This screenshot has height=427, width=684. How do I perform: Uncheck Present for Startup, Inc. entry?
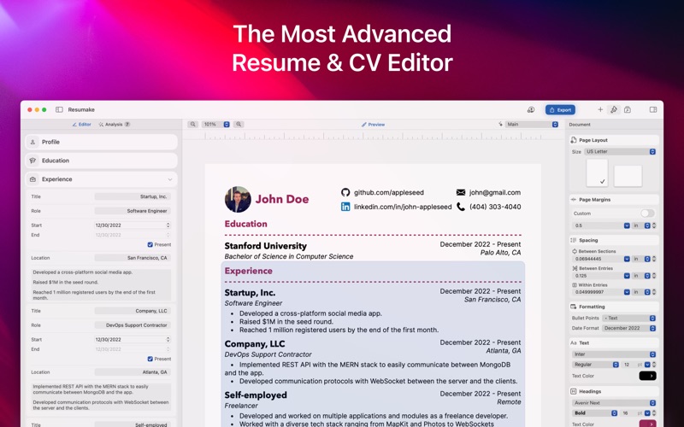coord(150,245)
